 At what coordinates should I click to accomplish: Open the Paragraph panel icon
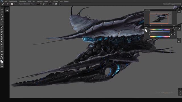180,94
